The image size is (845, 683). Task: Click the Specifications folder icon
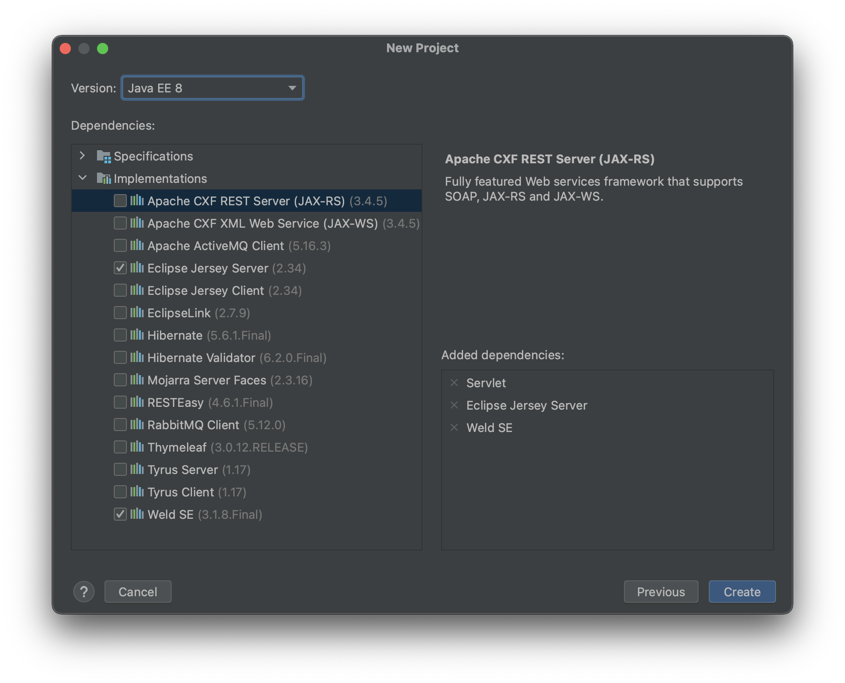click(104, 156)
